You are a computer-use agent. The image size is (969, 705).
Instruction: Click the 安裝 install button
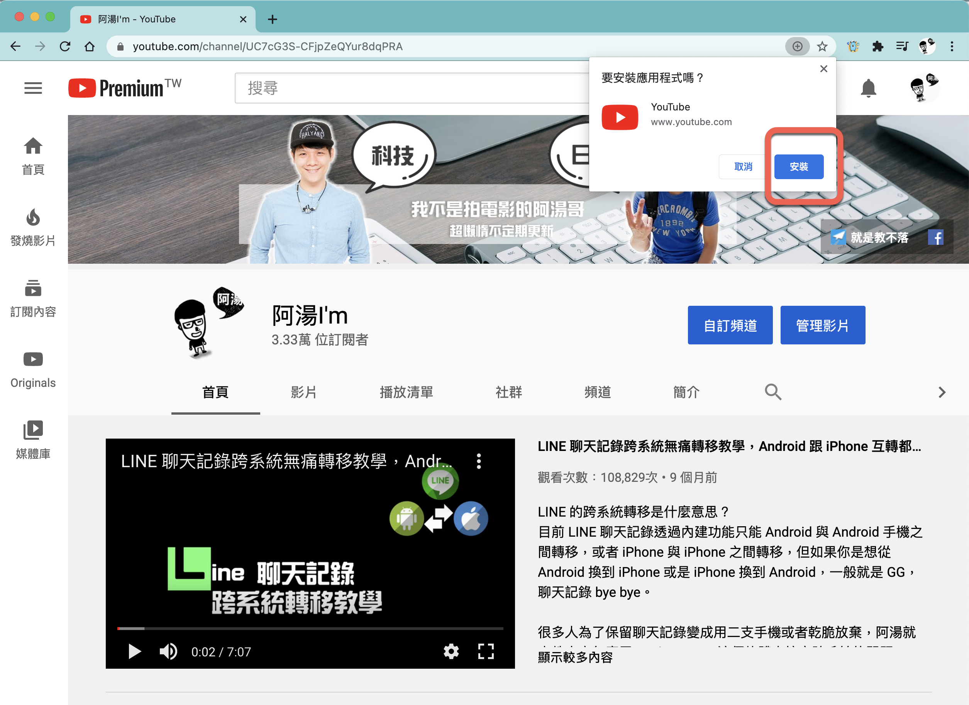(798, 167)
